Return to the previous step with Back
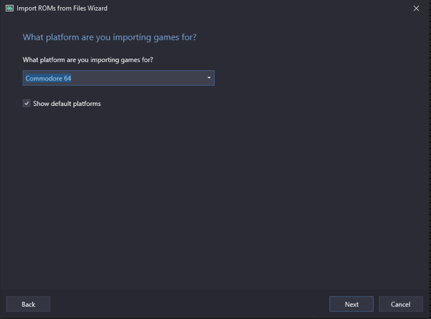The height and width of the screenshot is (319, 431). pos(28,304)
